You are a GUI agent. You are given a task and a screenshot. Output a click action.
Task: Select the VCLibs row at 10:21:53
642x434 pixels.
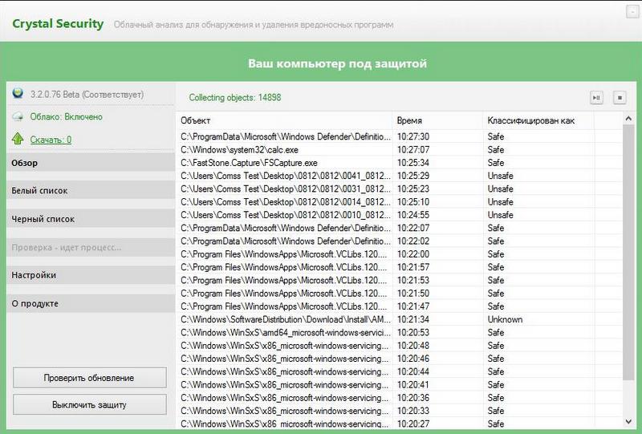pos(399,281)
